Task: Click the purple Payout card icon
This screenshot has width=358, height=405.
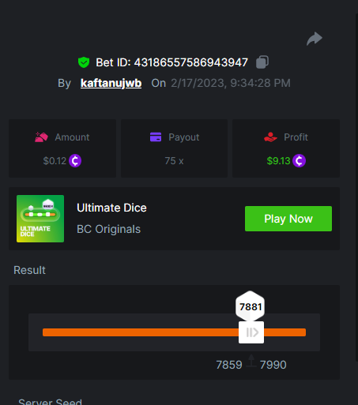Action: point(156,137)
